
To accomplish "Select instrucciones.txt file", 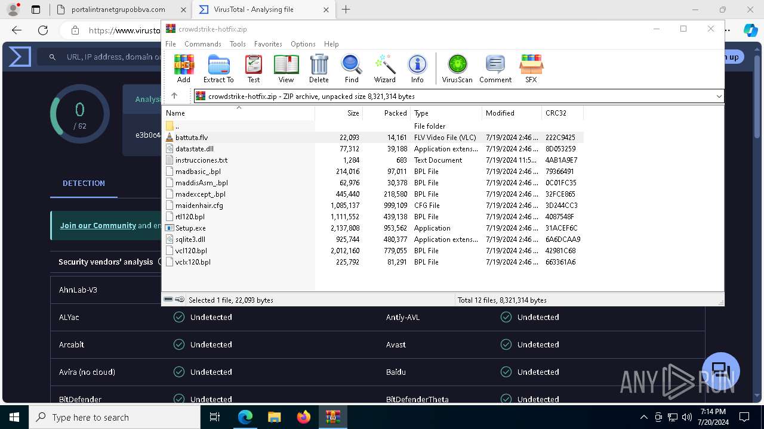I will 373,160.
